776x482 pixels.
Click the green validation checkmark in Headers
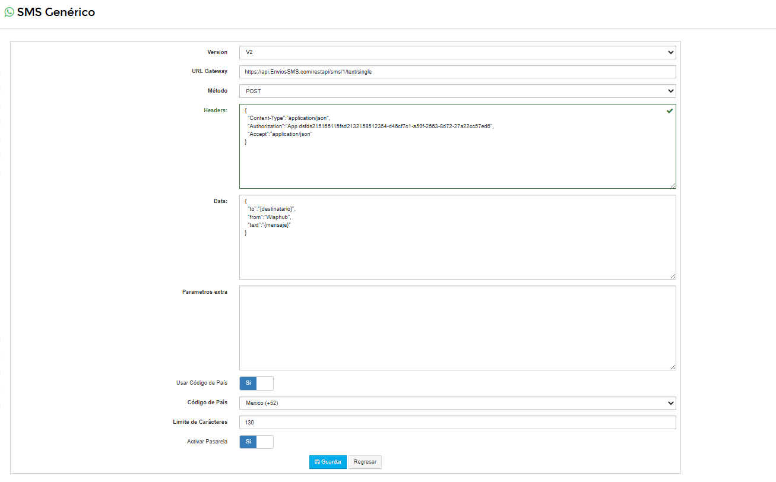(x=670, y=111)
